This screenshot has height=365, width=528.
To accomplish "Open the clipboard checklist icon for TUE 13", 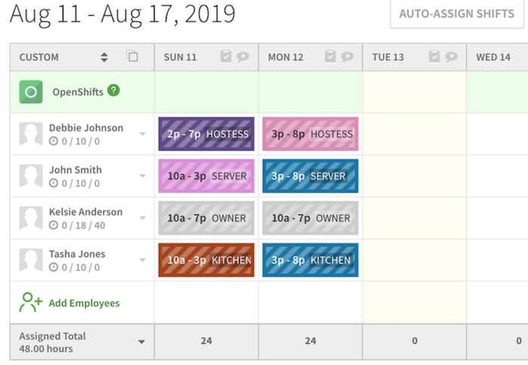I will click(x=434, y=56).
